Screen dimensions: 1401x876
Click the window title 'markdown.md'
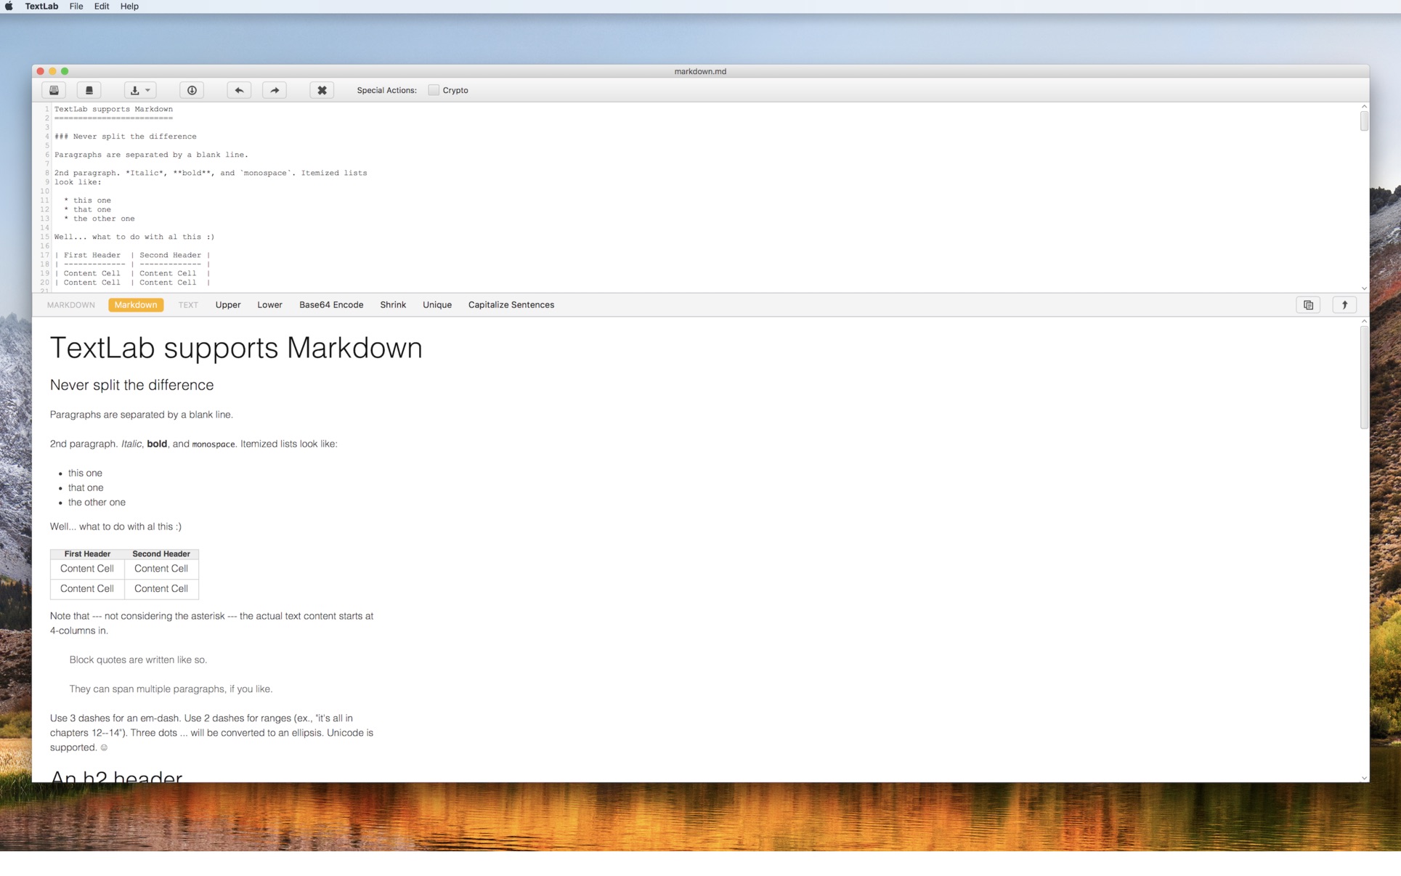pos(700,71)
